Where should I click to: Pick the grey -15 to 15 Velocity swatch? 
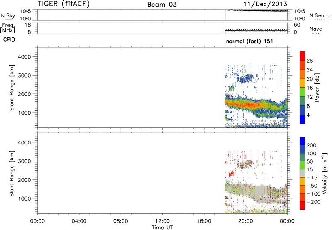pos(303,174)
